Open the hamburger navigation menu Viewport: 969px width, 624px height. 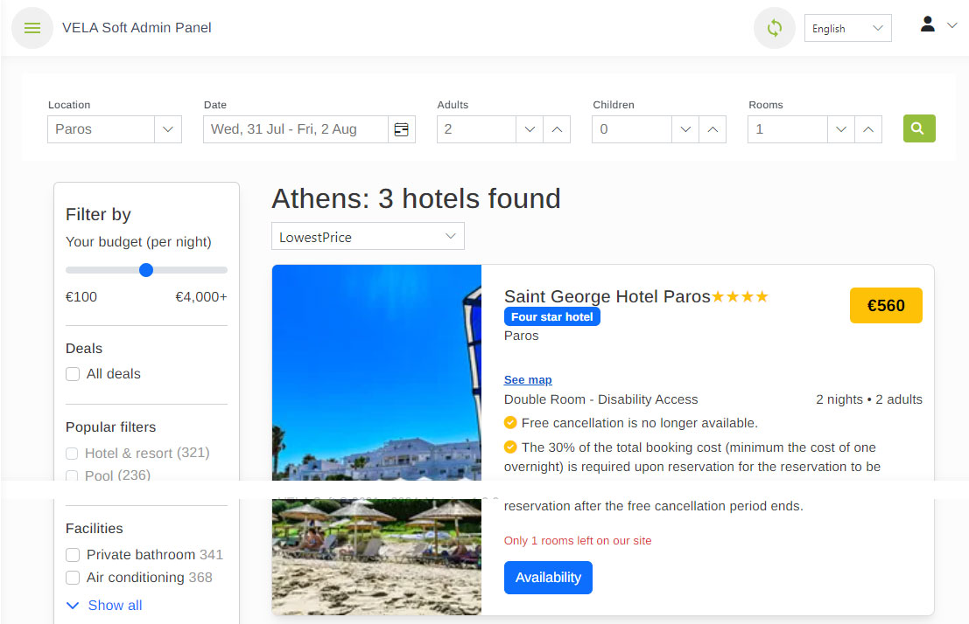point(32,28)
